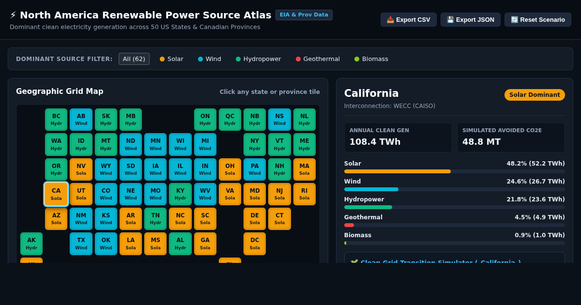
Task: Click the Interconnection: WECC (CAISO) text
Action: [390, 106]
